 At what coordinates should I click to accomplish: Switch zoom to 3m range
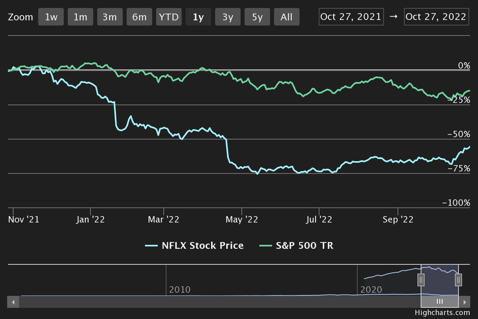point(110,17)
